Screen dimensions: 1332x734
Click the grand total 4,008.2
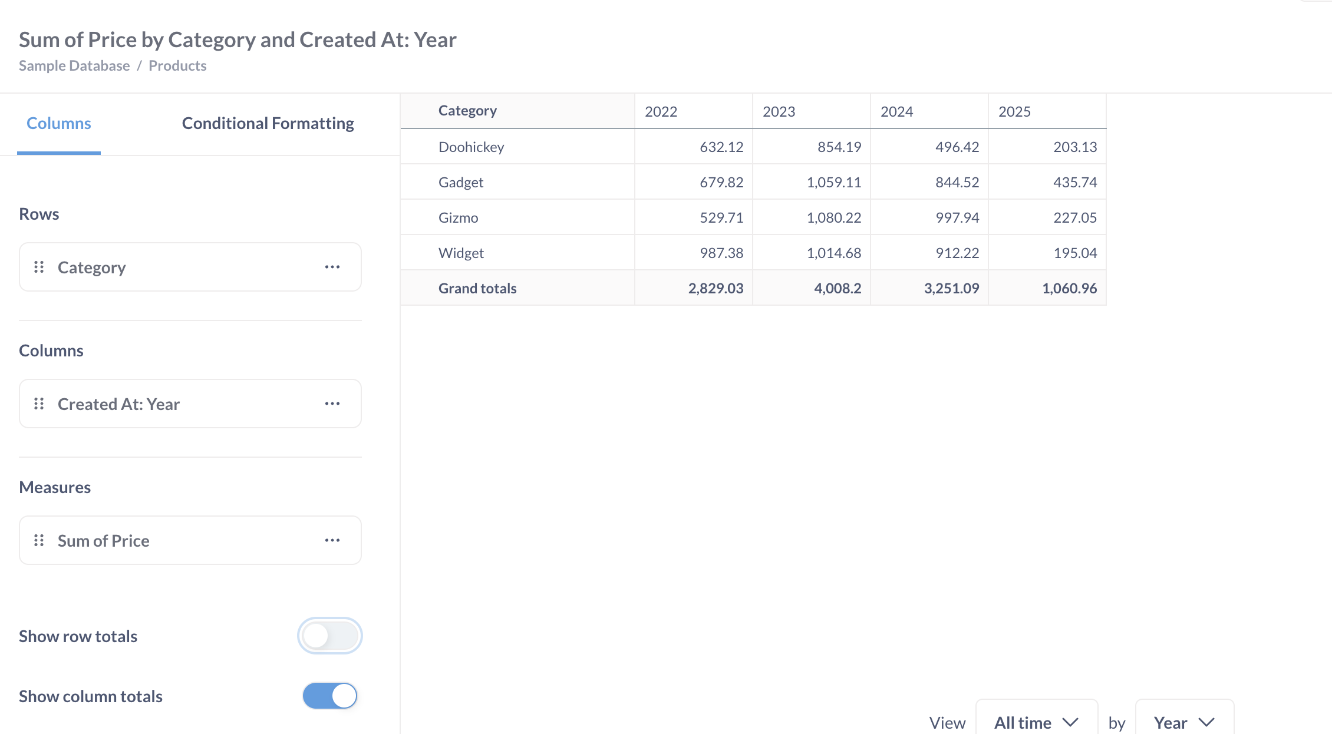click(x=812, y=288)
